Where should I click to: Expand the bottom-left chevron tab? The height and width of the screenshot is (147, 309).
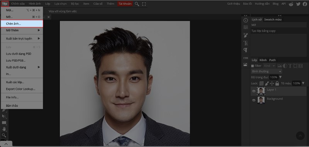coord(6,144)
